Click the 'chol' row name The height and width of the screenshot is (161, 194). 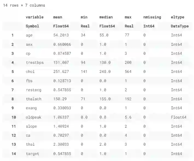coord(30,72)
